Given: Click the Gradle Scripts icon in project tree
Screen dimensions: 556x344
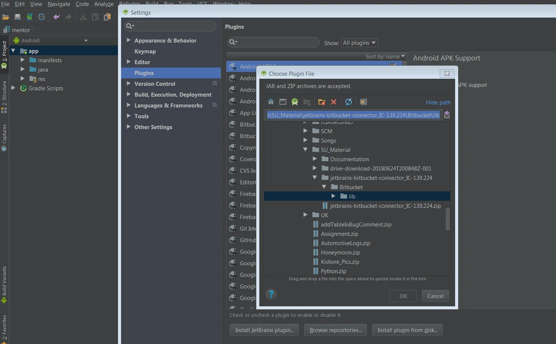Looking at the screenshot, I should 24,88.
